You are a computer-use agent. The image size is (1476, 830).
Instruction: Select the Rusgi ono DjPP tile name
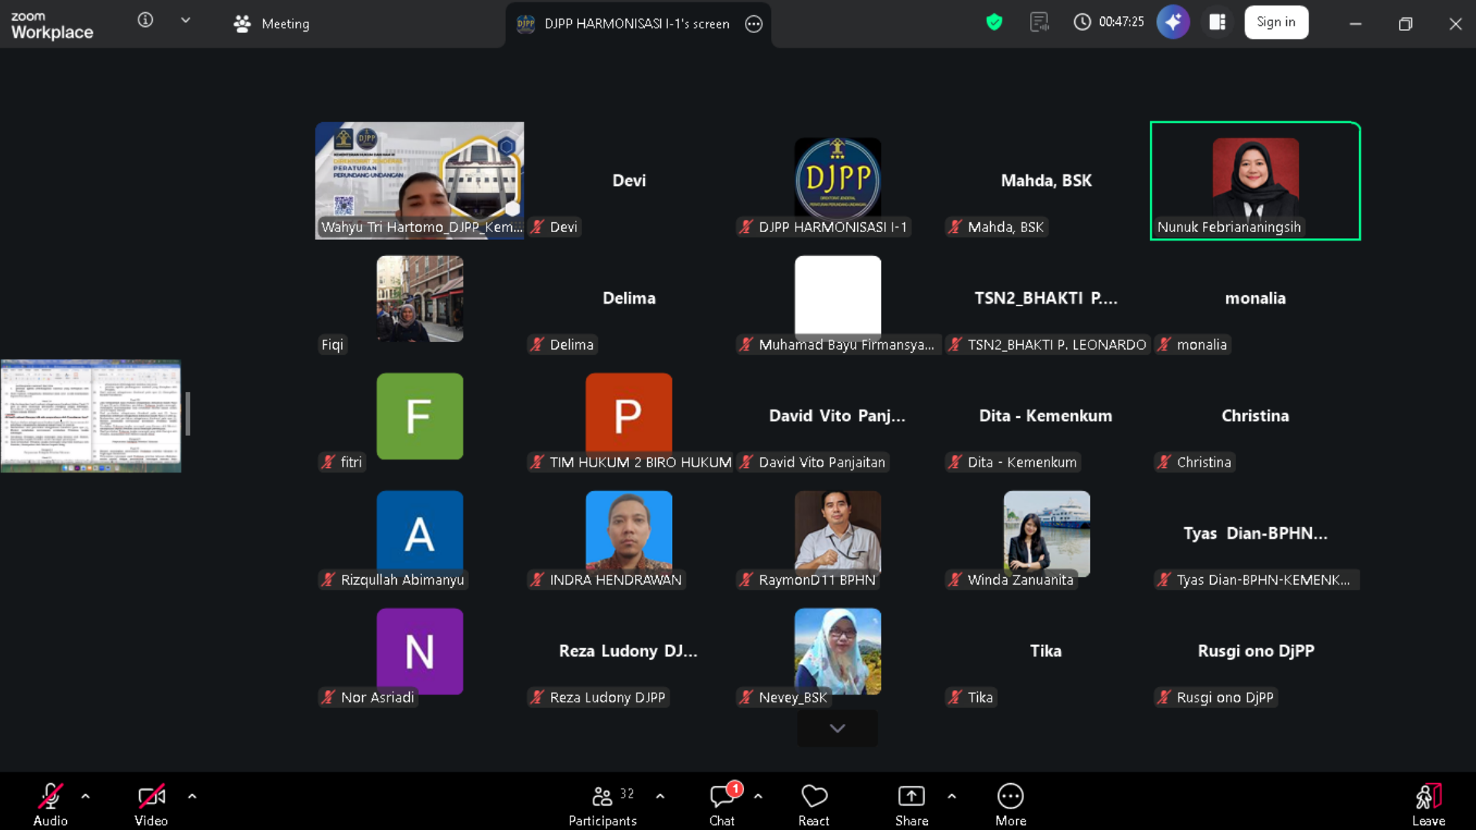coord(1256,651)
